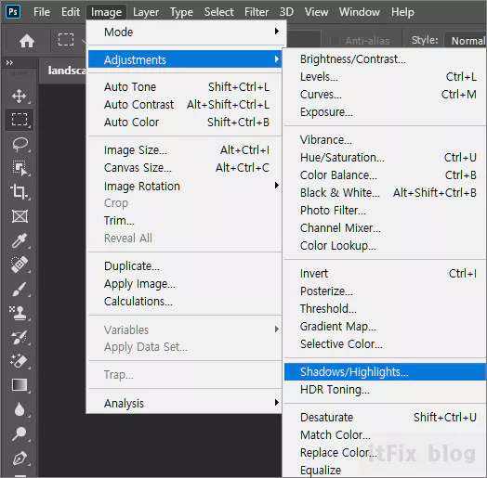This screenshot has height=478, width=487.
Task: Select the Pen tool
Action: click(20, 458)
